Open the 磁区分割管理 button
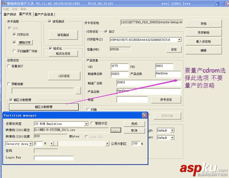Image resolution: width=229 pixels, height=178 pixels. tap(44, 107)
